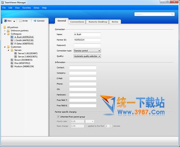The image size is (180, 147).
Task: Open the Extras menu
Action: [x=36, y=8]
